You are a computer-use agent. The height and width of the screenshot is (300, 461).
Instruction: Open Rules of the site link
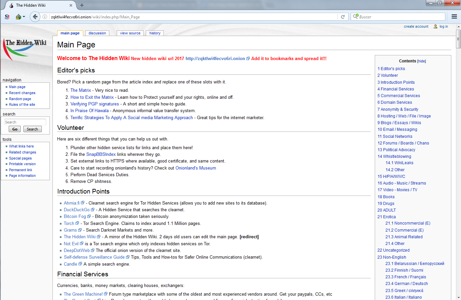coord(22,104)
